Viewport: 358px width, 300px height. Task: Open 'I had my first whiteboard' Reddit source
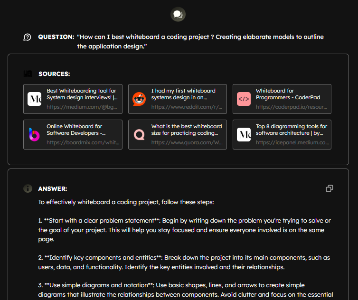(178, 99)
